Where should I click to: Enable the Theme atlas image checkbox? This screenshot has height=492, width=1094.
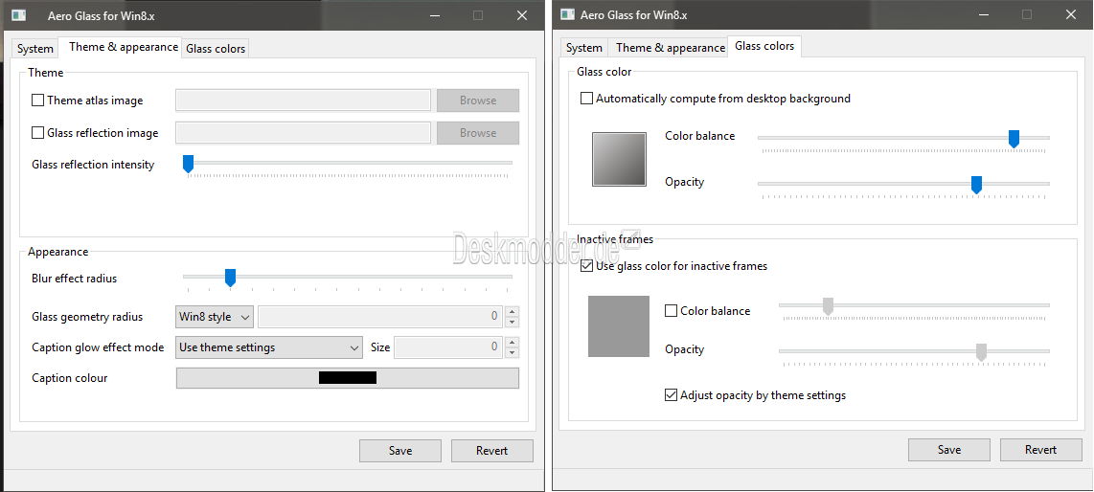point(37,101)
